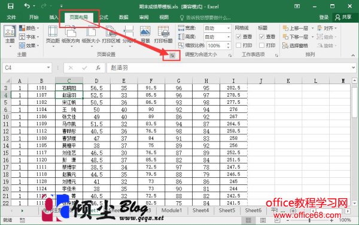Select the Module1 sheet tab
The width and height of the screenshot is (359, 225).
pyautogui.click(x=172, y=211)
